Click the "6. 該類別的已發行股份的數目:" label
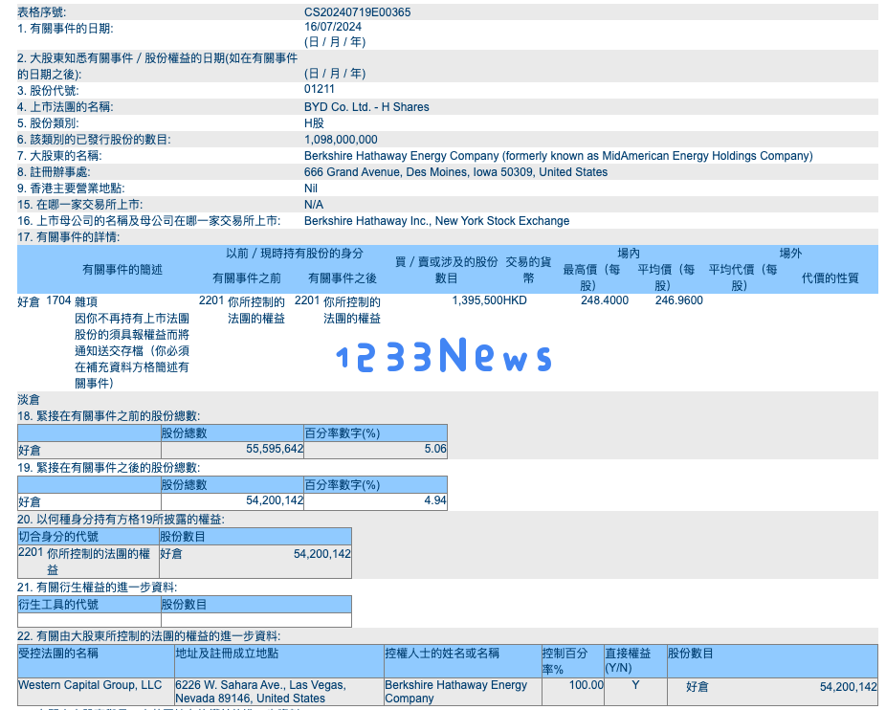Screen dimensions: 886x710 (94, 140)
